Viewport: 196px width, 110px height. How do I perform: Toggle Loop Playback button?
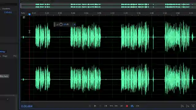click(132, 106)
